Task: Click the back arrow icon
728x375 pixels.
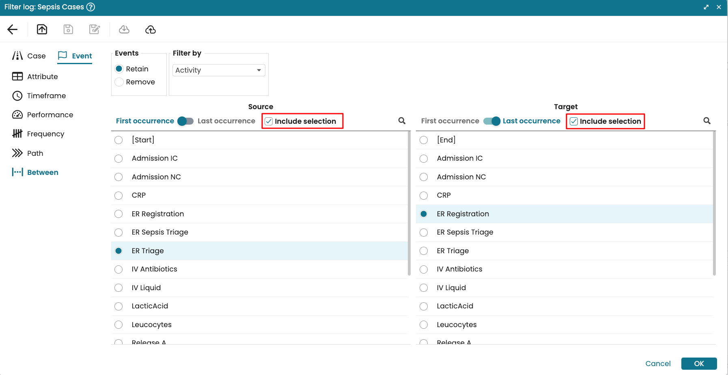Action: point(13,29)
